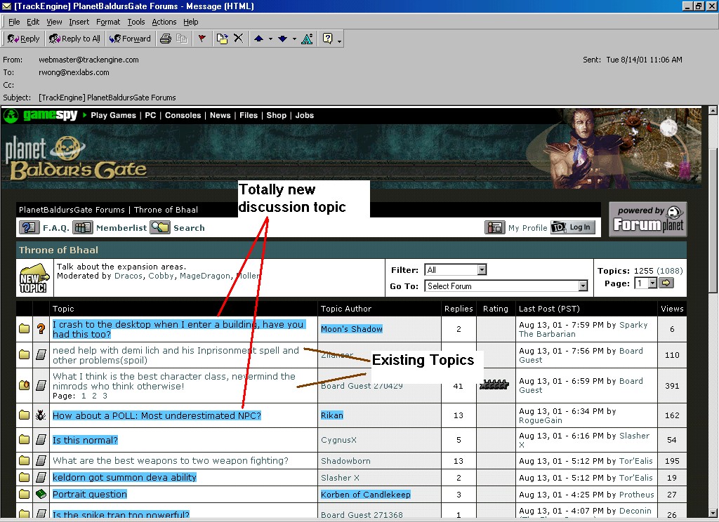The width and height of the screenshot is (719, 522).
Task: Open the Actions menu
Action: (x=164, y=22)
